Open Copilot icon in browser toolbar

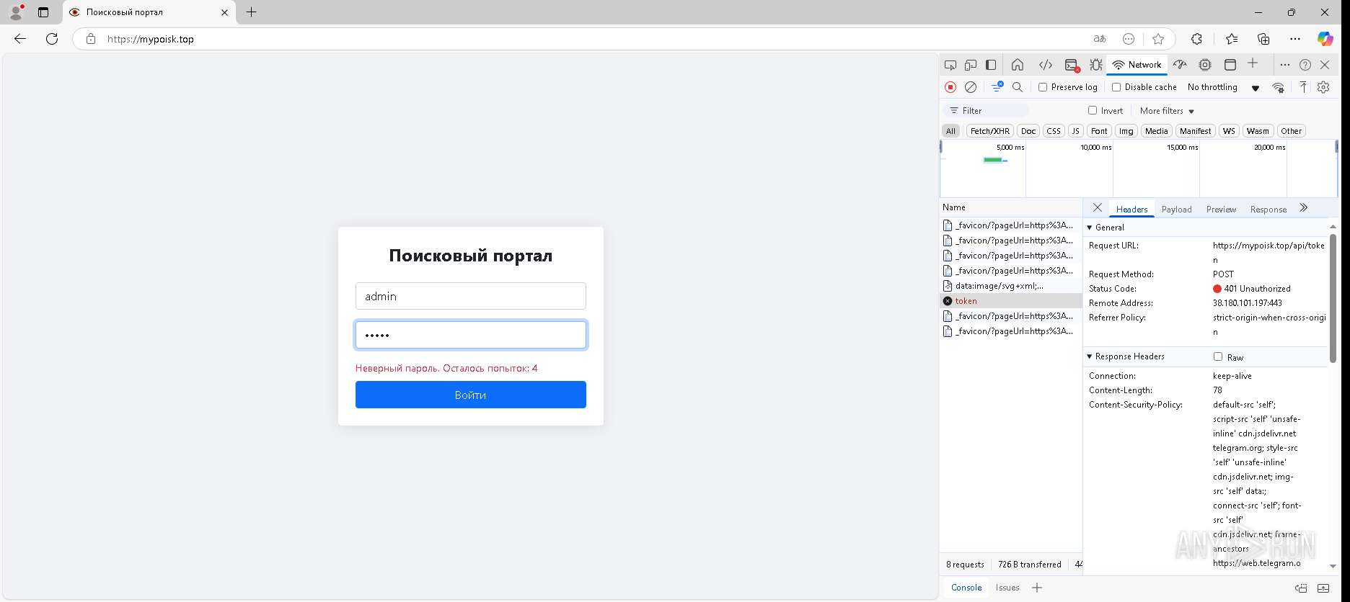coord(1325,39)
